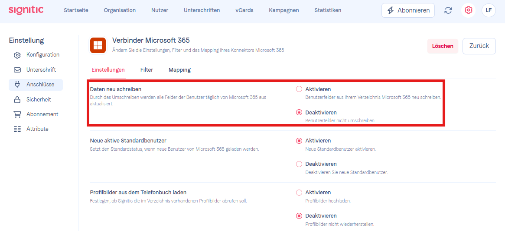The height and width of the screenshot is (231, 505).
Task: Select Deaktivieren for Daten neu schreiben
Action: (299, 113)
